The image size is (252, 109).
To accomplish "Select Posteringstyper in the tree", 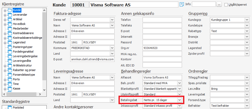I will tap(23, 47).
